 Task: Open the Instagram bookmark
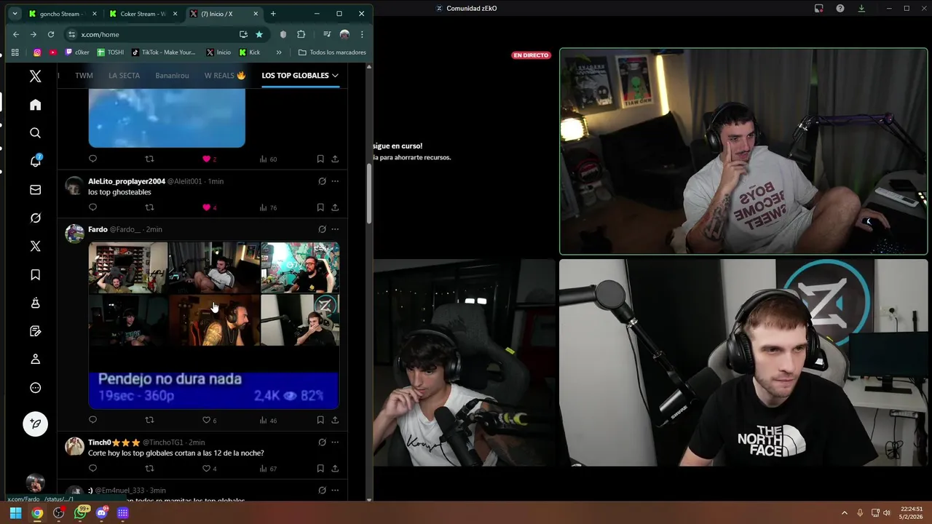pyautogui.click(x=37, y=52)
